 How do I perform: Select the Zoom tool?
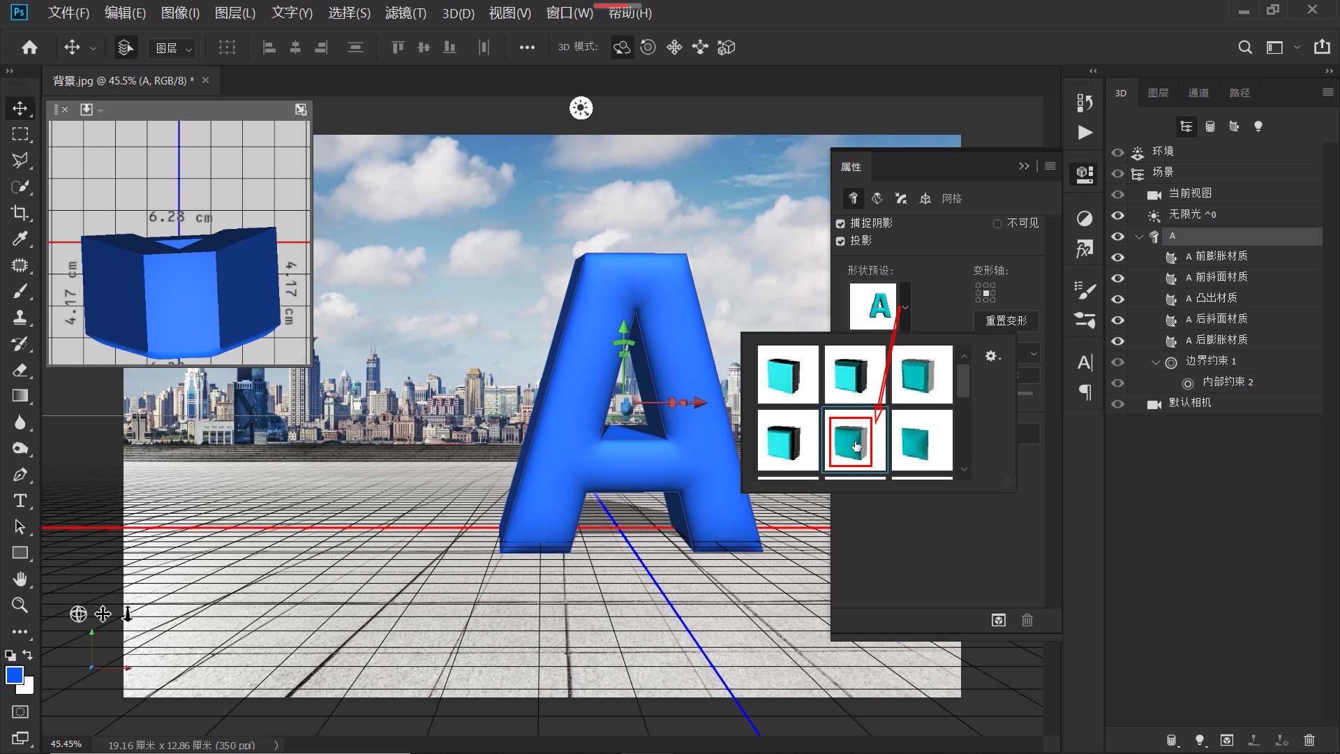click(x=20, y=605)
